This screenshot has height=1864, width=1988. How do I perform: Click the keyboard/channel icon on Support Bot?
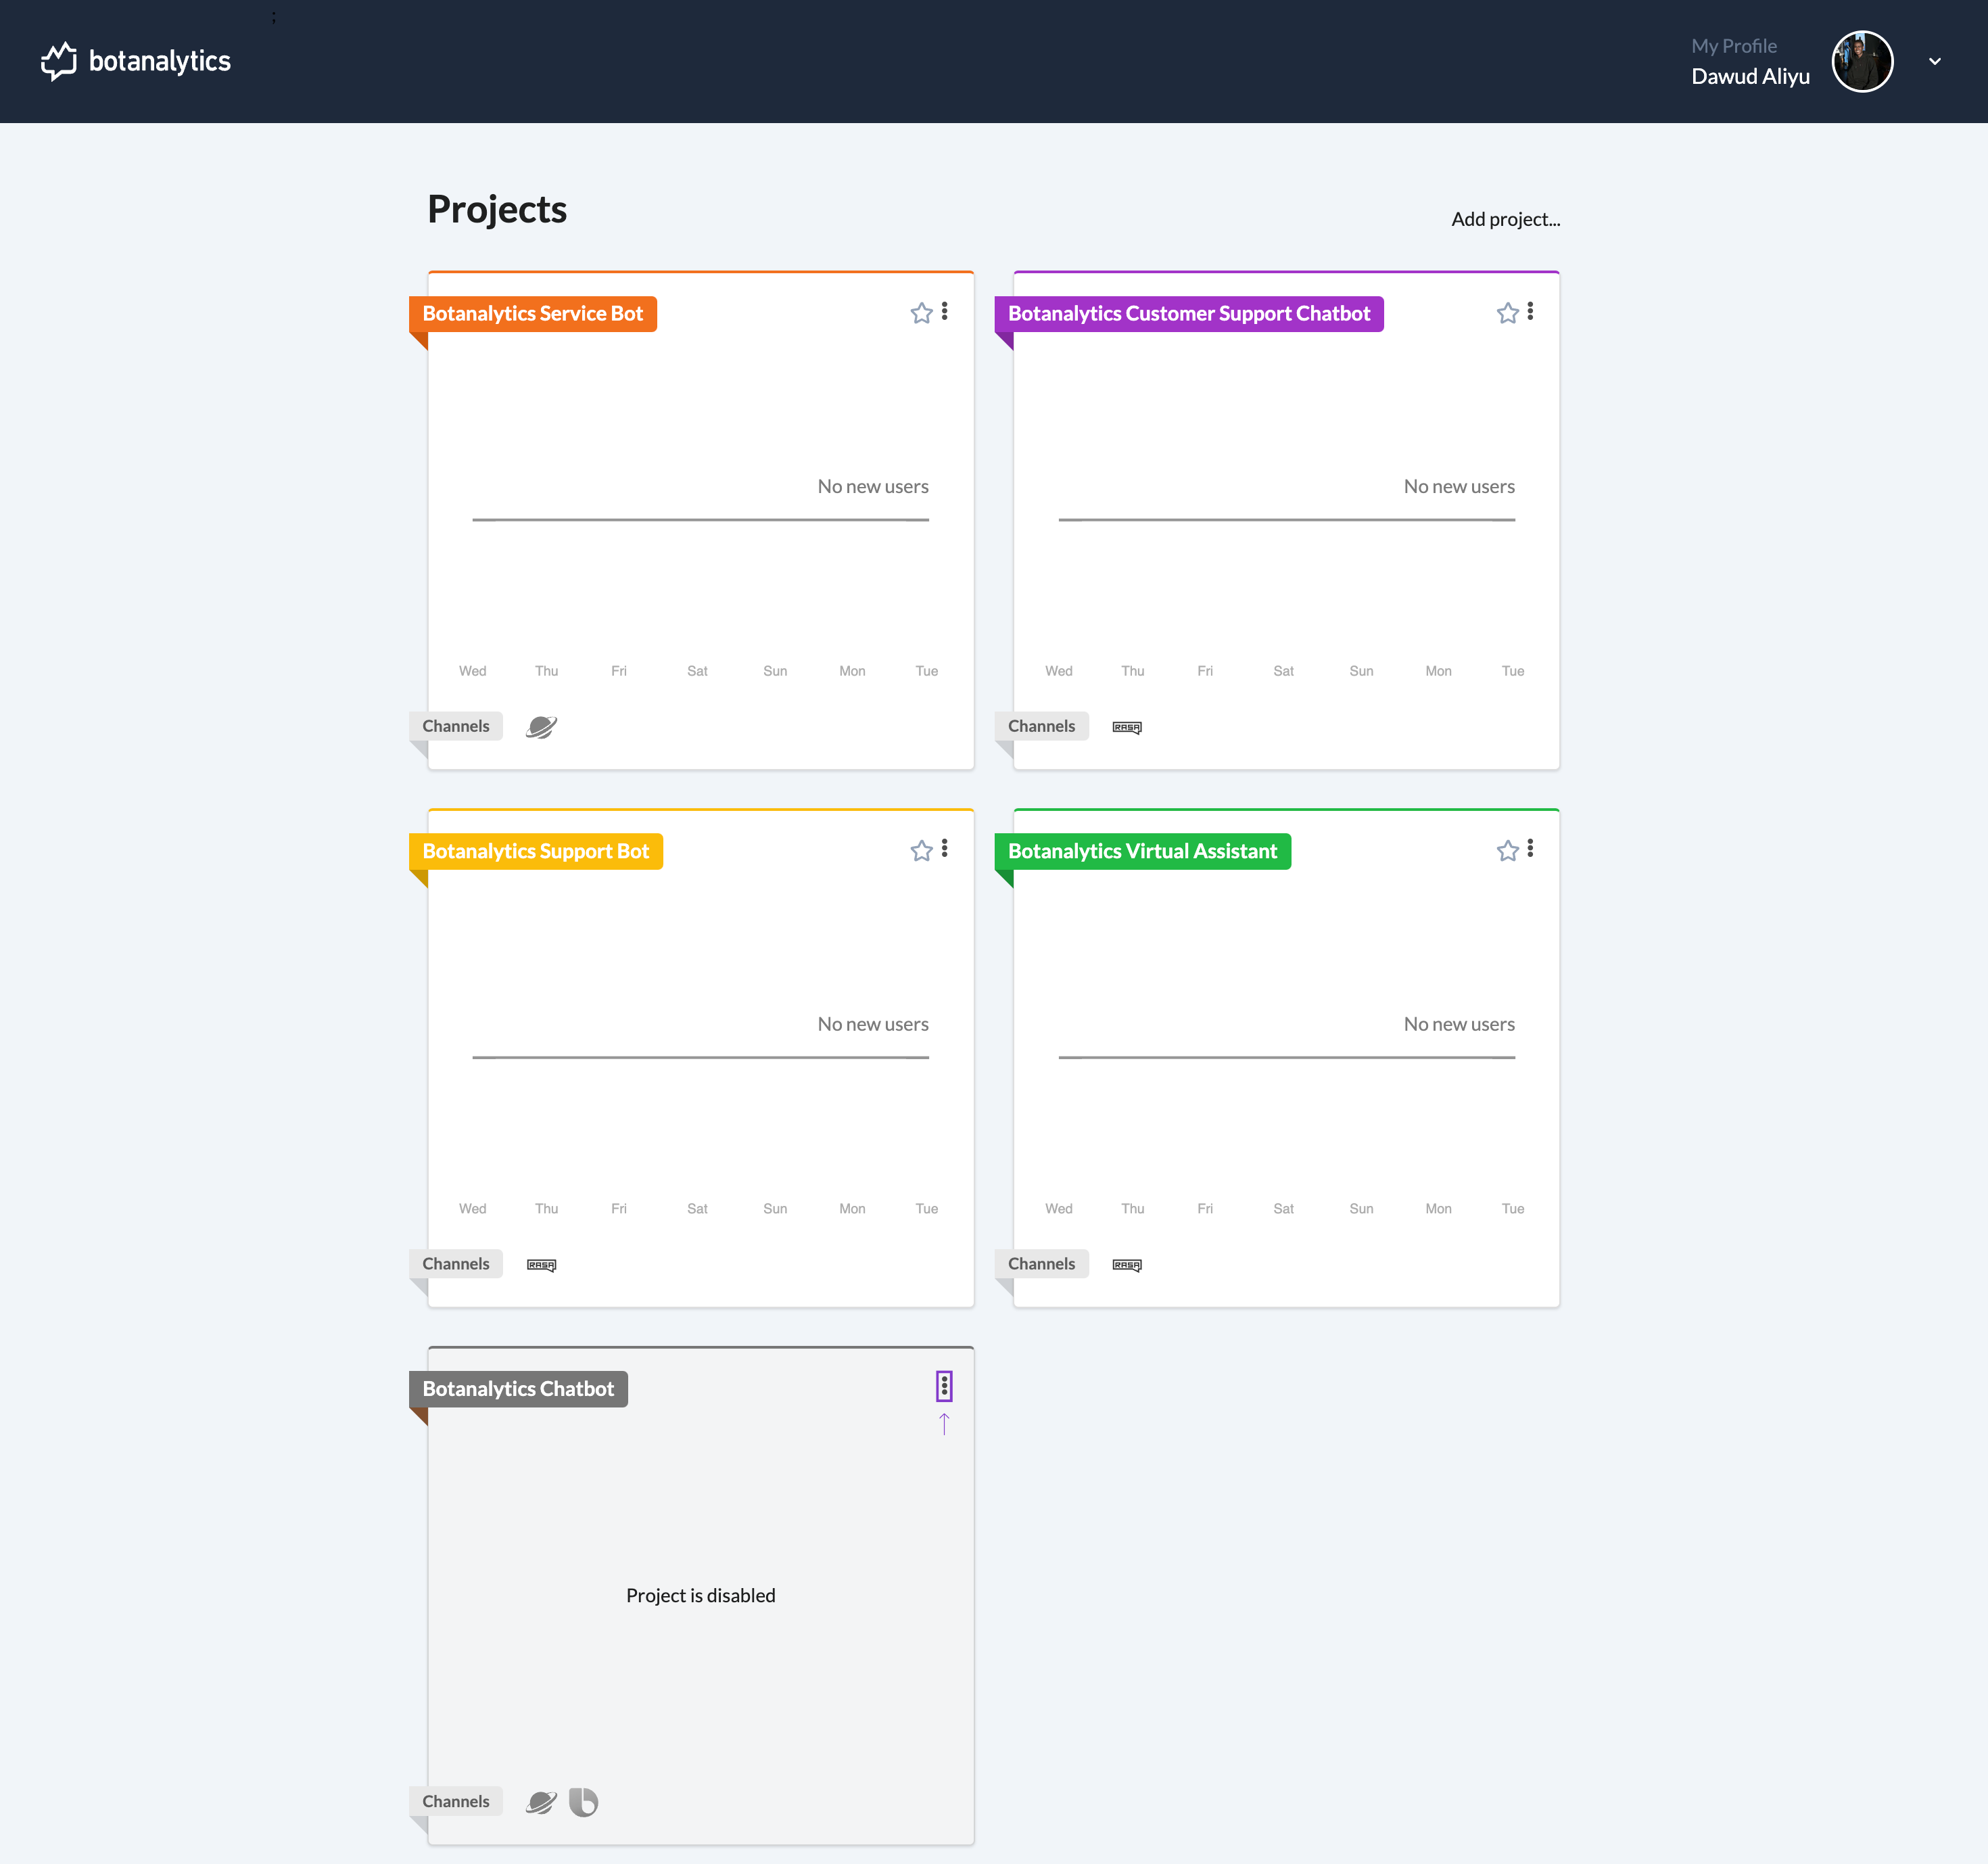(x=540, y=1263)
